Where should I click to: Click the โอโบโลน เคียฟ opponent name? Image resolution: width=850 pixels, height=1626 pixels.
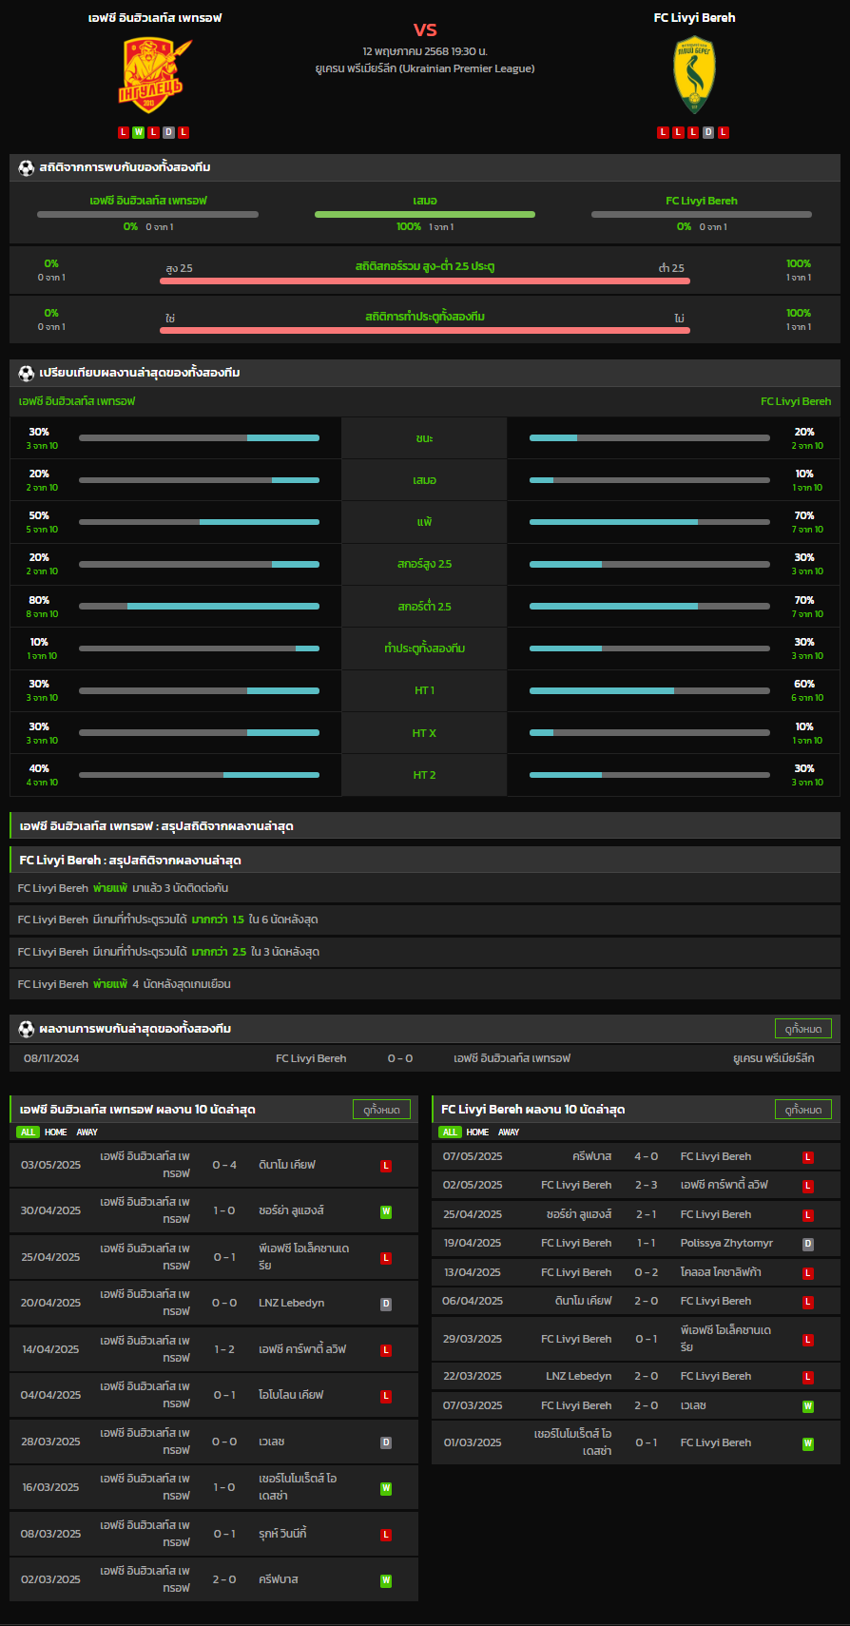pyautogui.click(x=291, y=1395)
